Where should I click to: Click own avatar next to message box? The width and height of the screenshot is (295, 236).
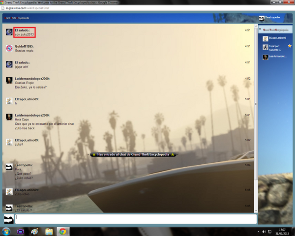(x=9, y=219)
